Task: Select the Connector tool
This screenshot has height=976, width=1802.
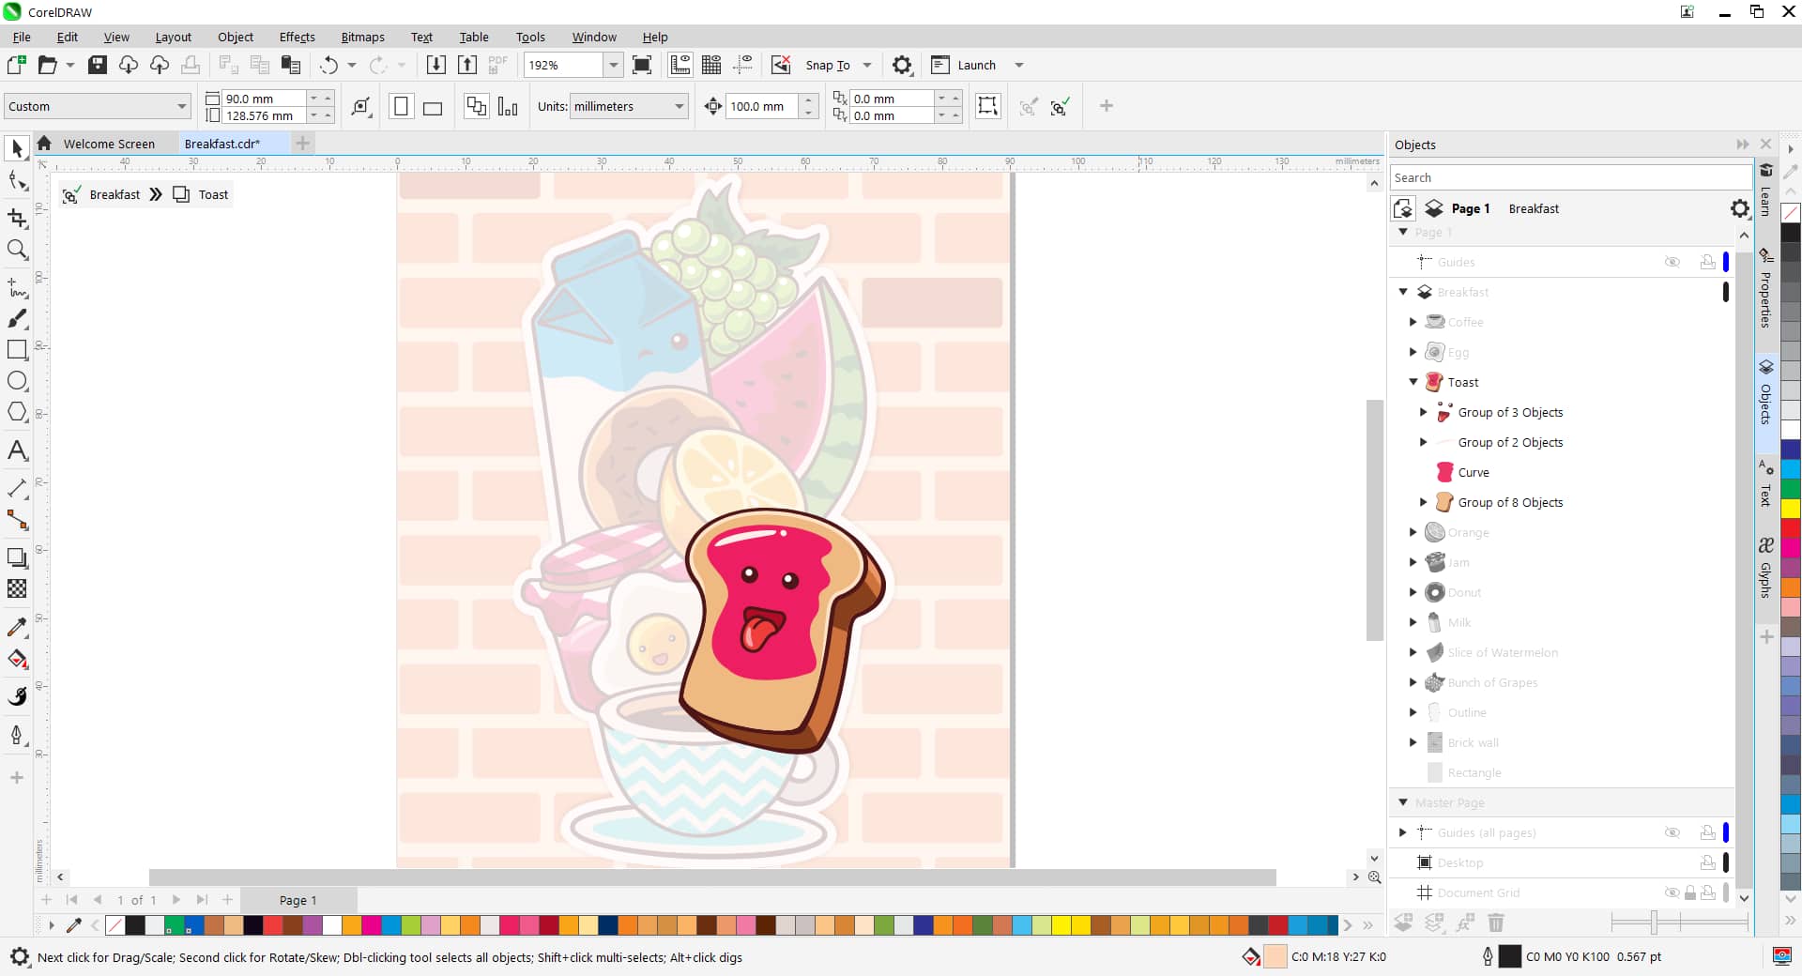Action: point(17,520)
